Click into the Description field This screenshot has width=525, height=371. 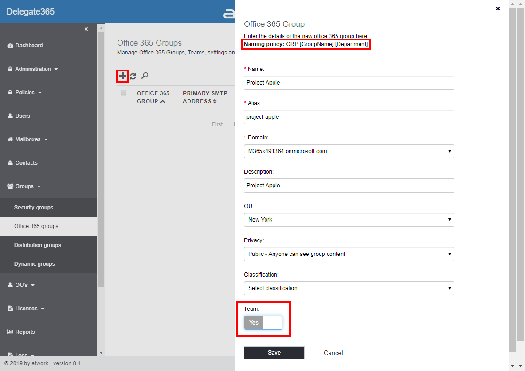[x=349, y=185]
